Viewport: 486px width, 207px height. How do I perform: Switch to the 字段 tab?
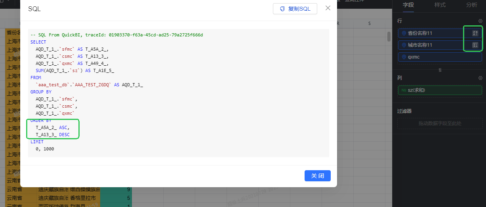pos(408,5)
